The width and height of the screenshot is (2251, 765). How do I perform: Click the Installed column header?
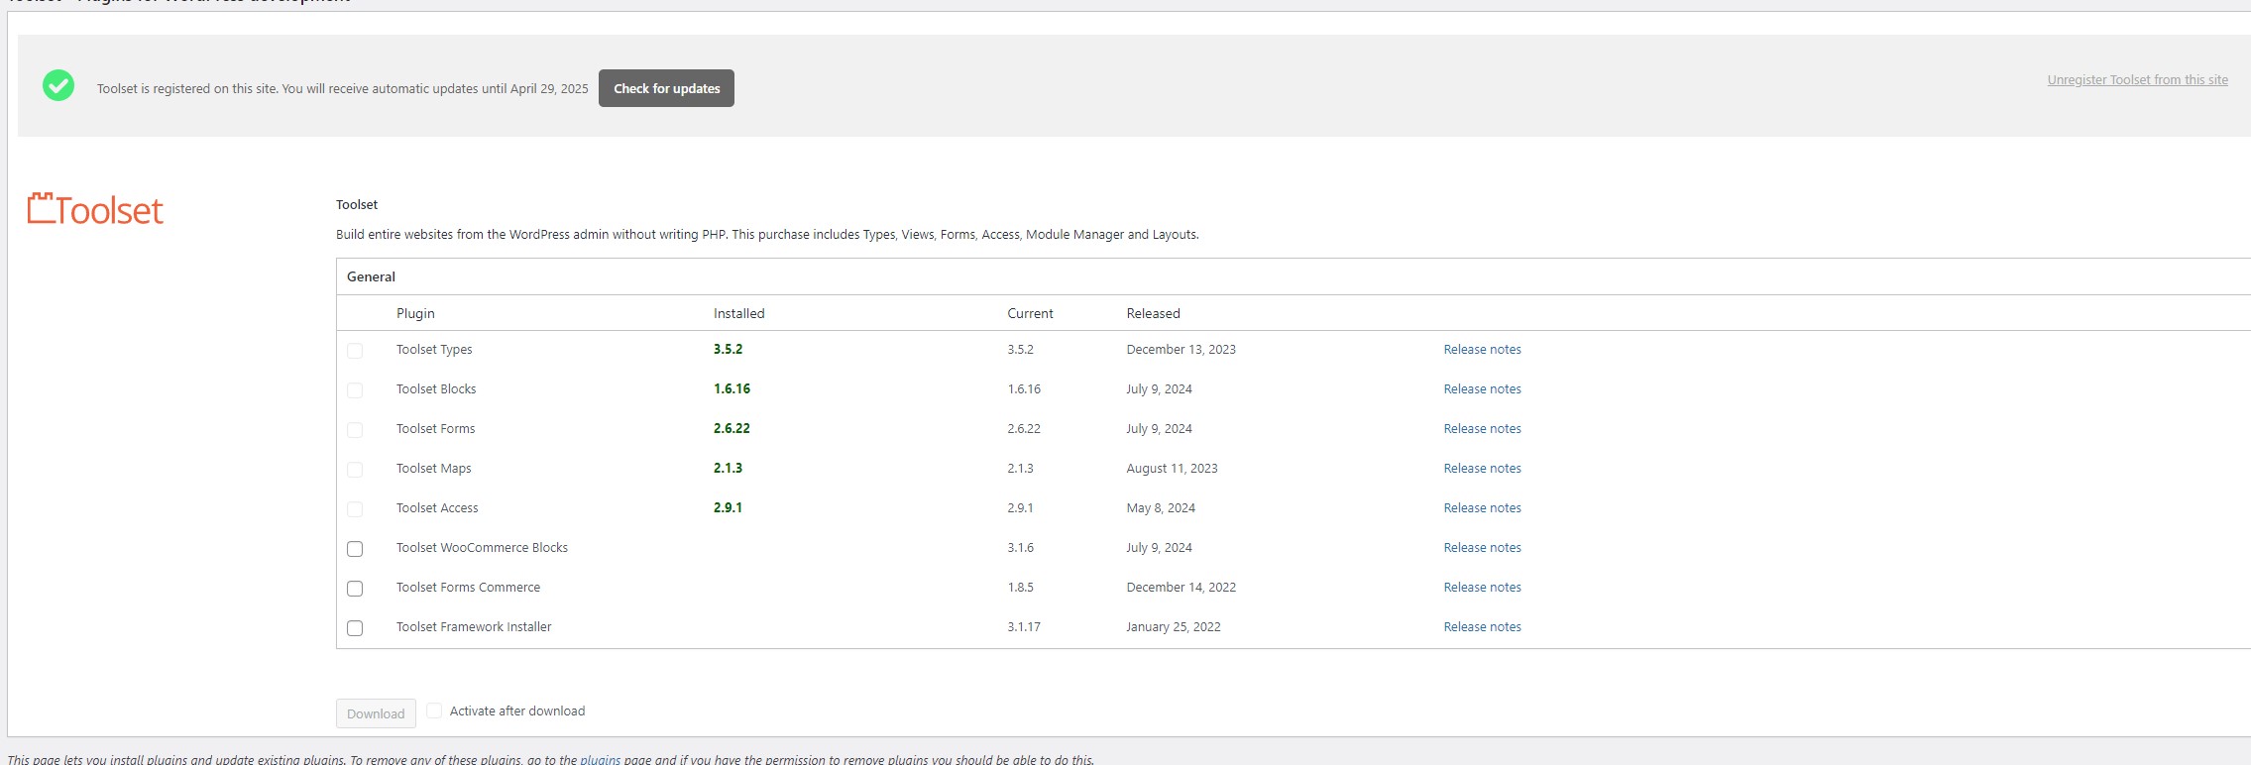[738, 313]
